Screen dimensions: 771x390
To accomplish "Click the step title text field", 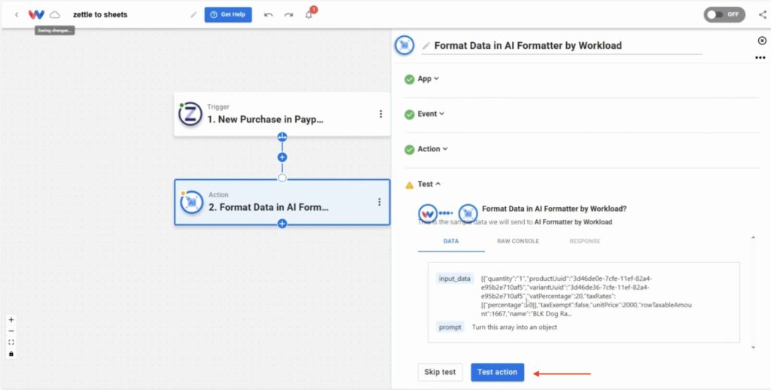I will [562, 46].
